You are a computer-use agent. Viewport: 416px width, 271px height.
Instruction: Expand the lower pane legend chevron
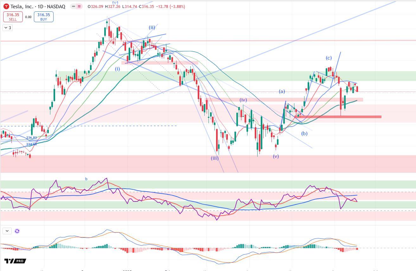point(7,231)
